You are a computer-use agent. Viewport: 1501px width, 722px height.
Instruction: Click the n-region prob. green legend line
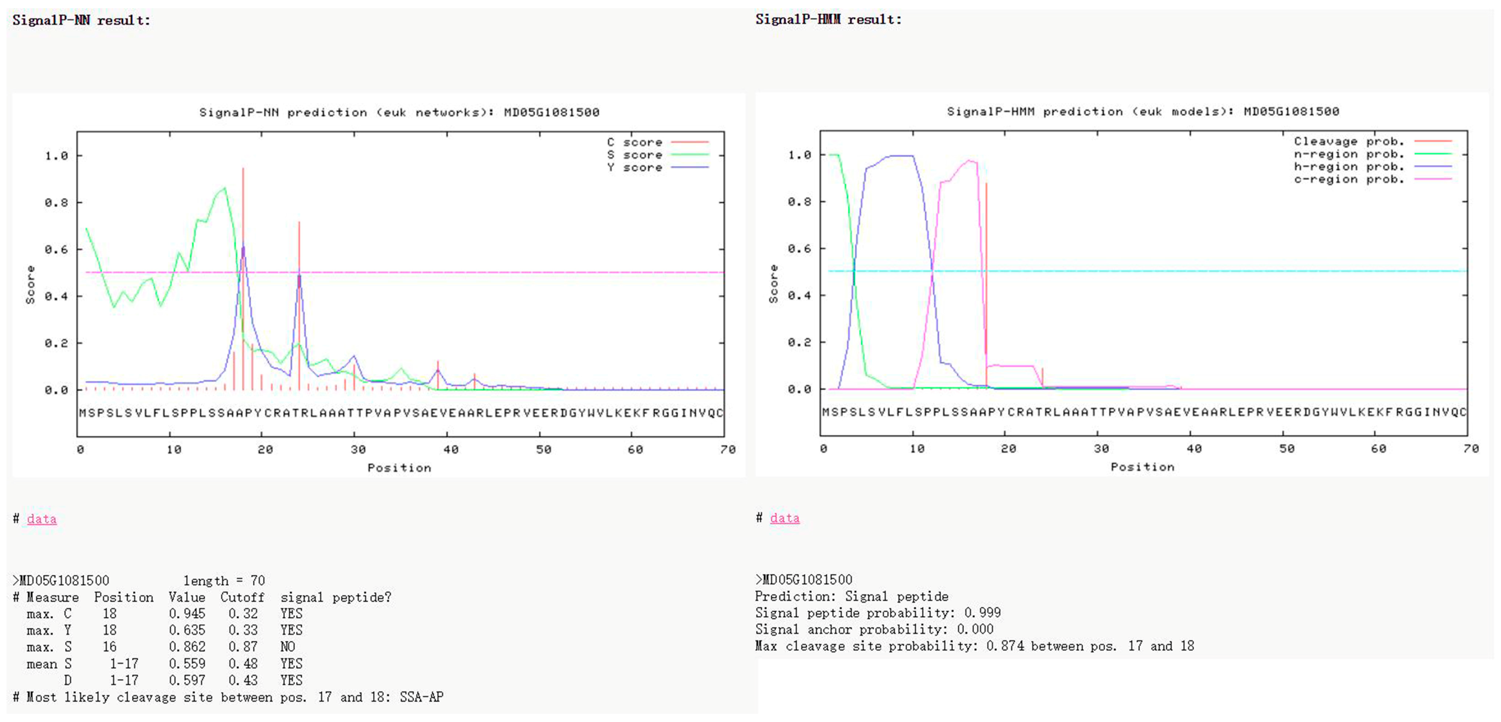[1433, 154]
